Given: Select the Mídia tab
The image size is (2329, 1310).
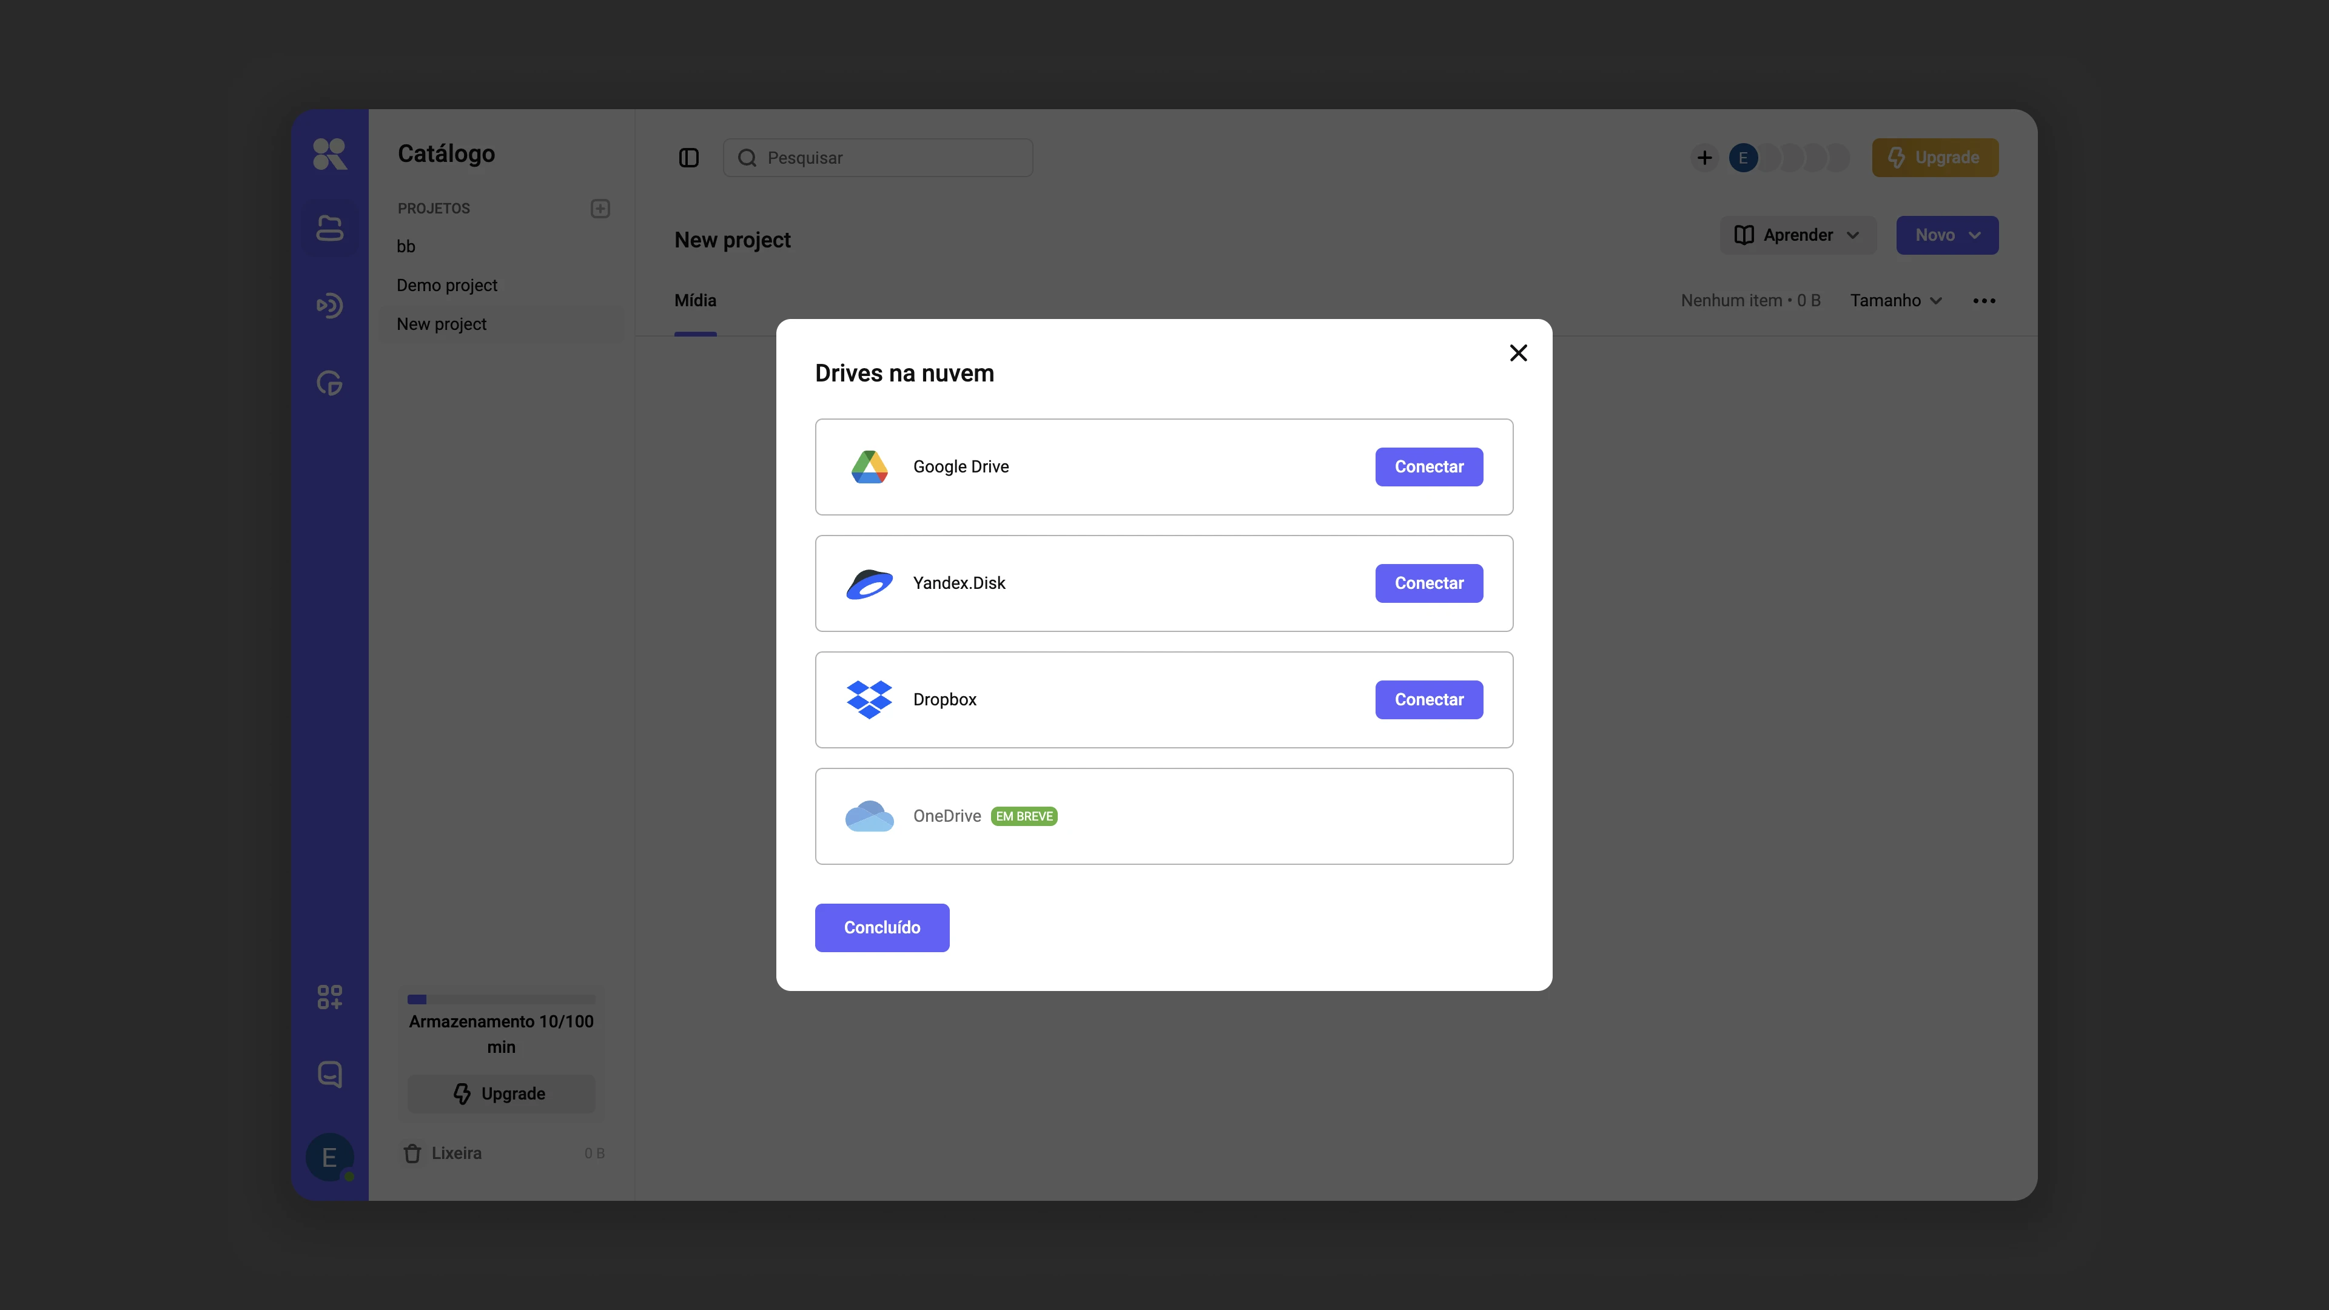Looking at the screenshot, I should coord(695,301).
